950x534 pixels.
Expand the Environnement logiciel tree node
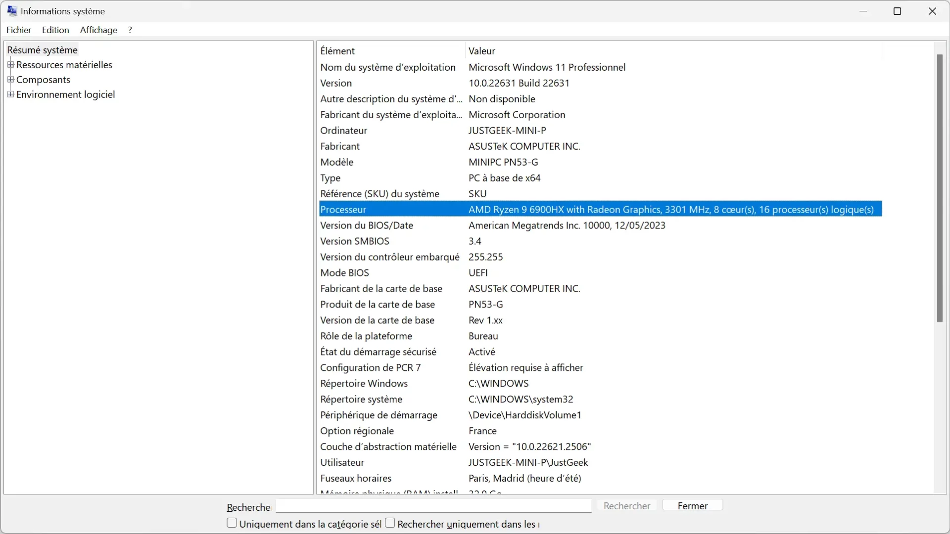(10, 94)
